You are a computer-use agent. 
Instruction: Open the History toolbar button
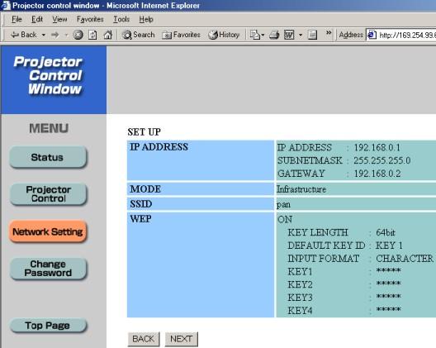pyautogui.click(x=224, y=35)
